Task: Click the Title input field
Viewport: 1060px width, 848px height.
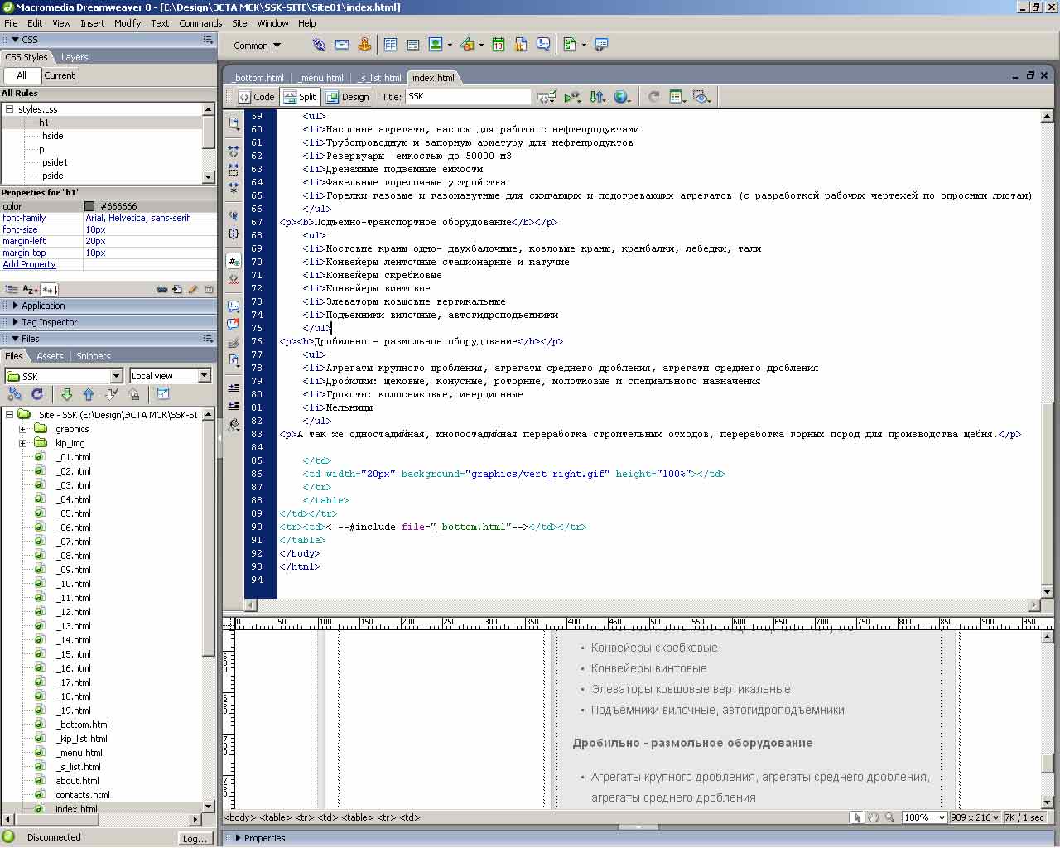Action: [x=468, y=97]
